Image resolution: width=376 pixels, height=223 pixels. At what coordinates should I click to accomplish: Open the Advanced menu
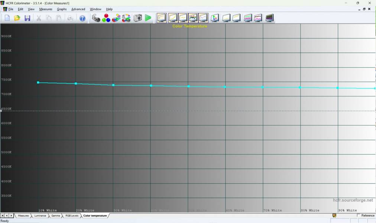78,9
